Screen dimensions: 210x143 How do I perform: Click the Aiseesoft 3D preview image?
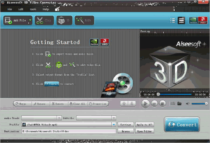pyautogui.click(x=175, y=62)
